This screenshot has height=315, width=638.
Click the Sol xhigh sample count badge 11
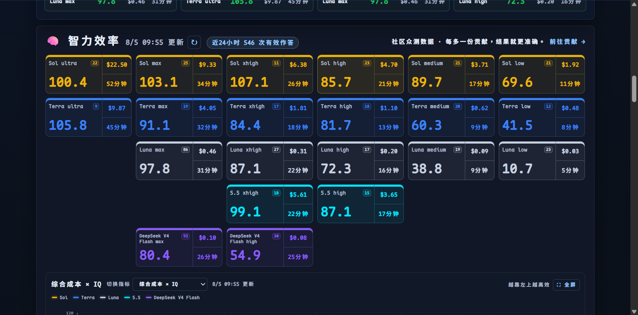coord(276,63)
